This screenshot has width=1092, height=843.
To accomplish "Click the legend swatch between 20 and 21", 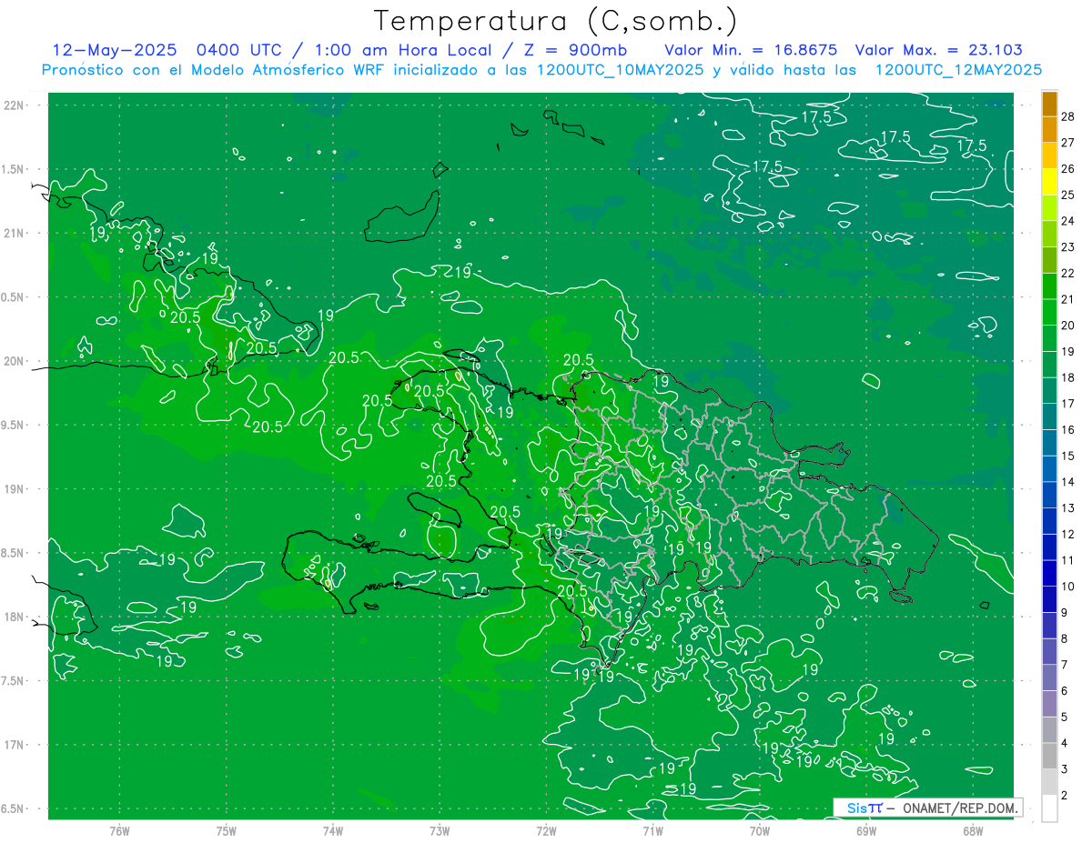I will (1049, 313).
